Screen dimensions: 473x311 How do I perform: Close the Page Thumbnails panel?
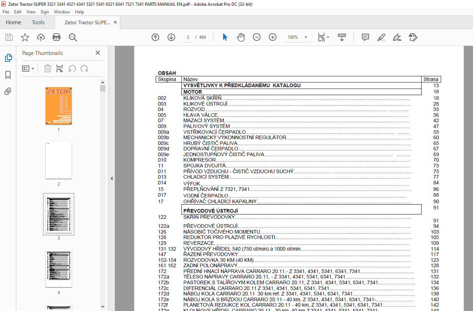(97, 53)
